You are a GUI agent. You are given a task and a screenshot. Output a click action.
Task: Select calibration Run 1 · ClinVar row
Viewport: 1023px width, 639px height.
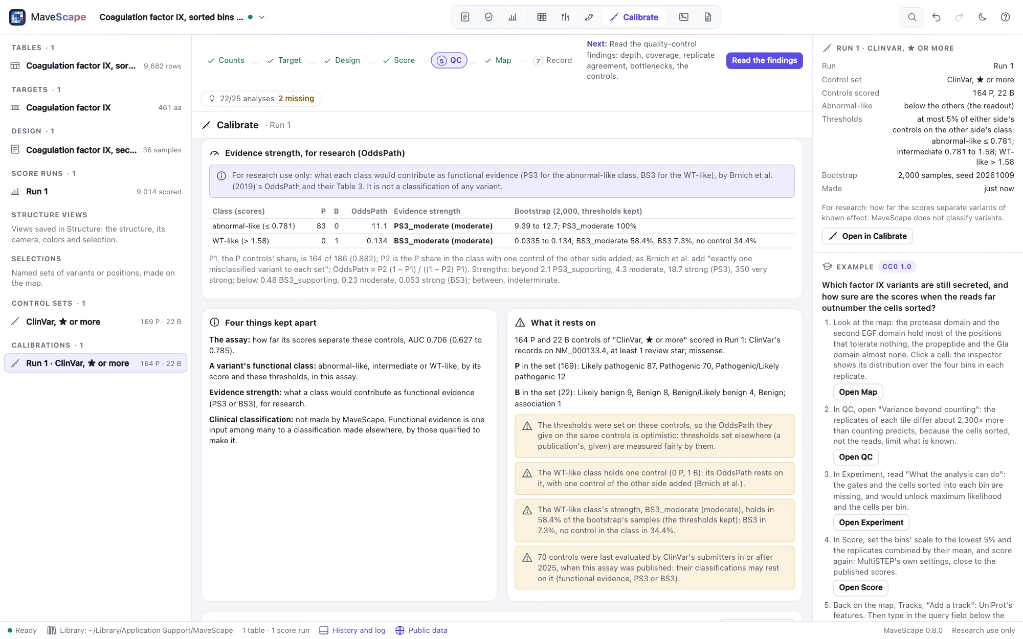pos(96,363)
